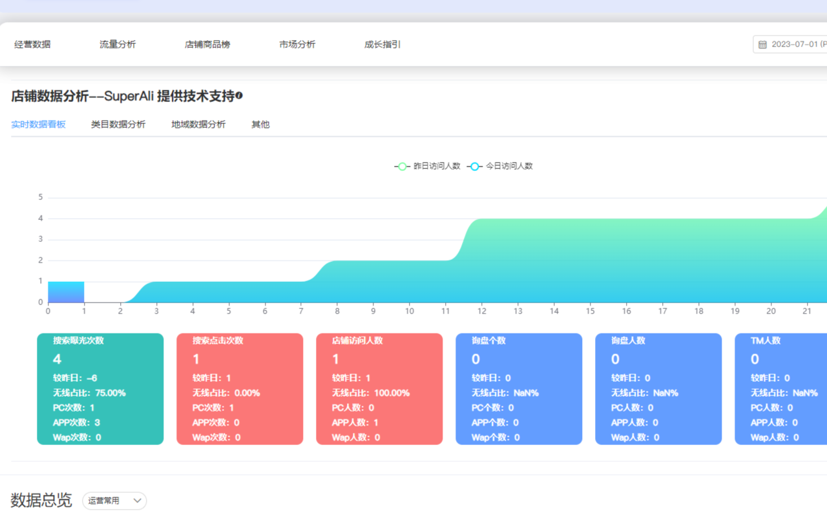The height and width of the screenshot is (516, 827).
Task: Select the 实时数据看板 tab
Action: tap(38, 124)
